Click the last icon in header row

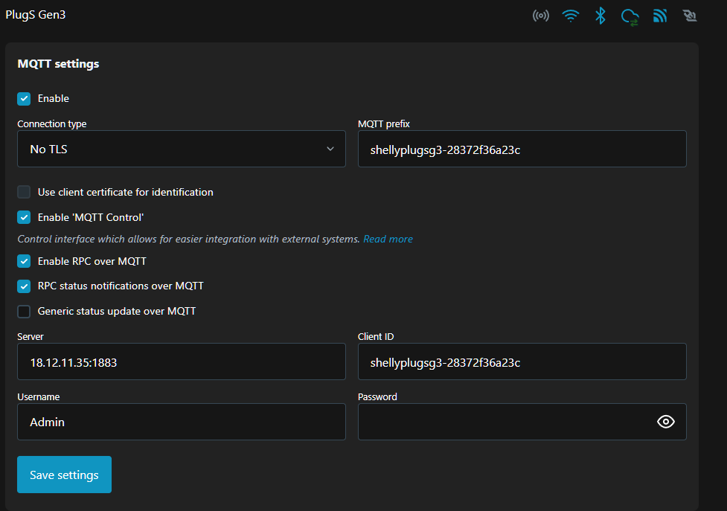tap(690, 16)
